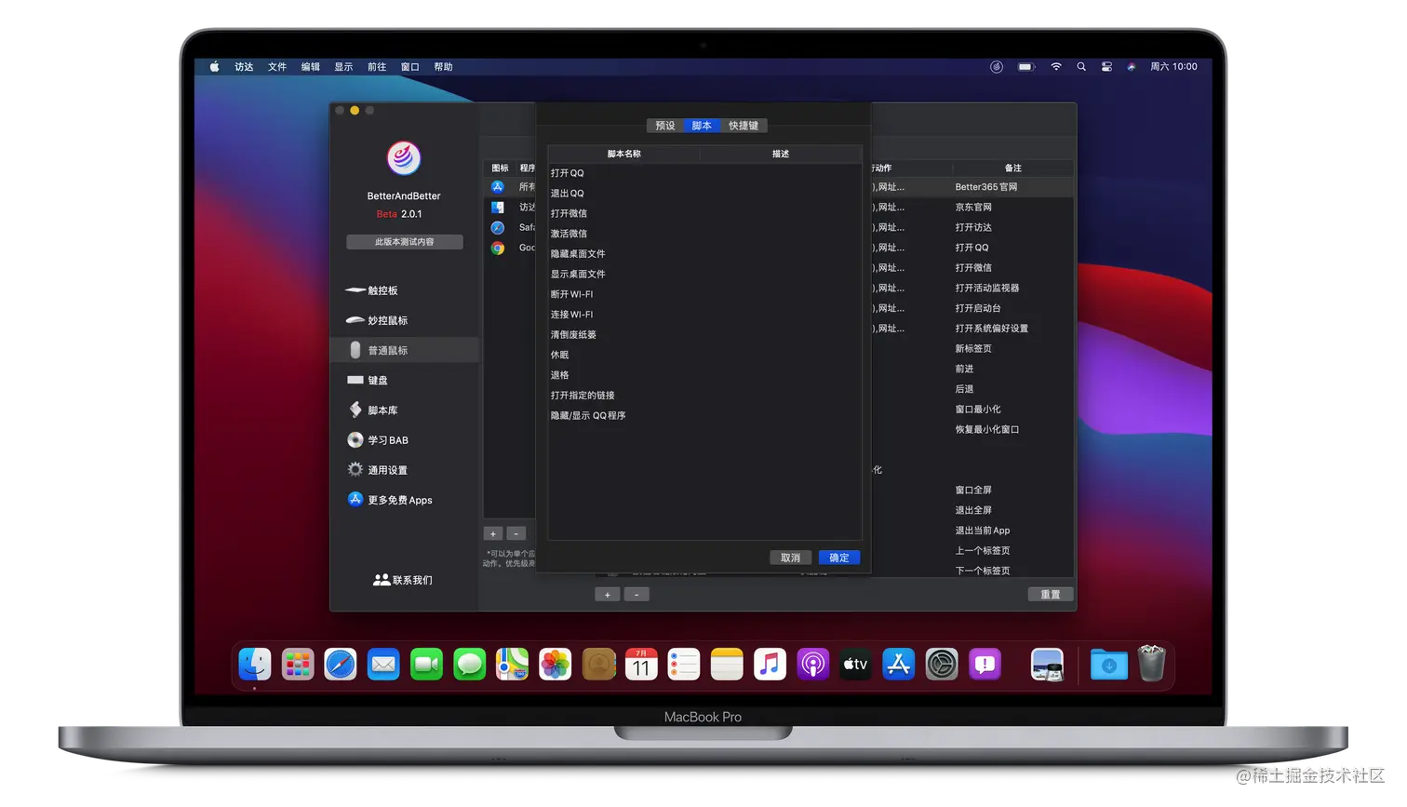The width and height of the screenshot is (1407, 807).
Task: Select the 前进 row in the main window
Action: (972, 370)
